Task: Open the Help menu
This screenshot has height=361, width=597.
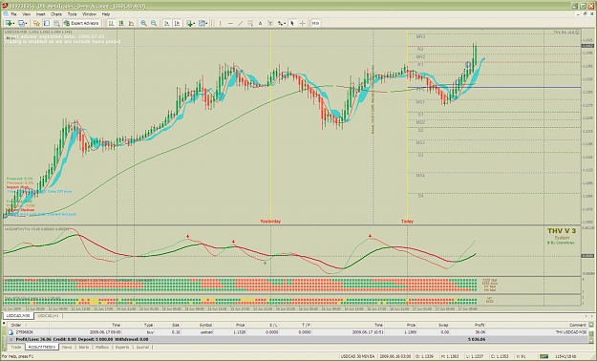Action: (106, 14)
